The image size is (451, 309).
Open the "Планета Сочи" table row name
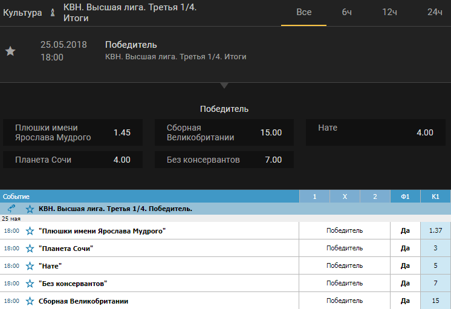pos(66,249)
